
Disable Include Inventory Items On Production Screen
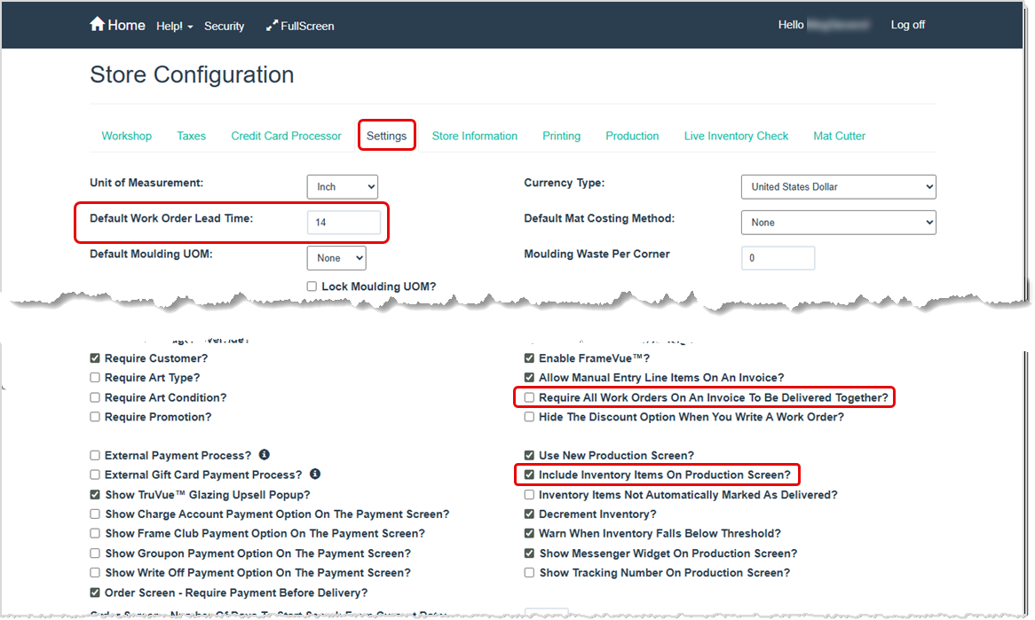point(529,475)
